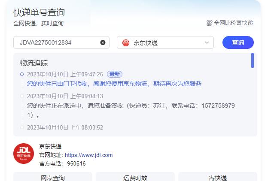Click the large JDL 京东快递 logo
The height and width of the screenshot is (181, 277).
pos(24,154)
